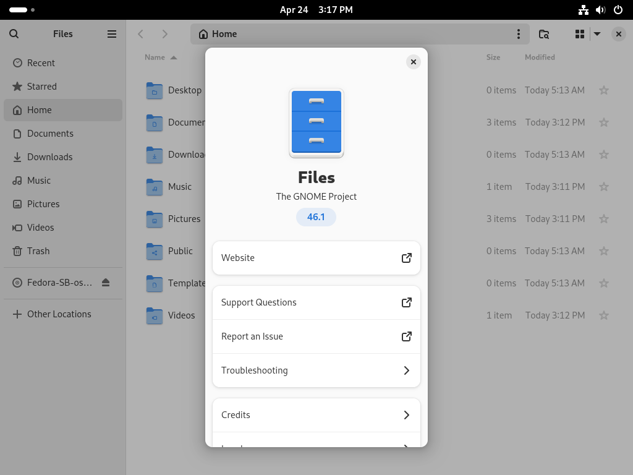
Task: Open the clock and calendar menu
Action: 316,10
